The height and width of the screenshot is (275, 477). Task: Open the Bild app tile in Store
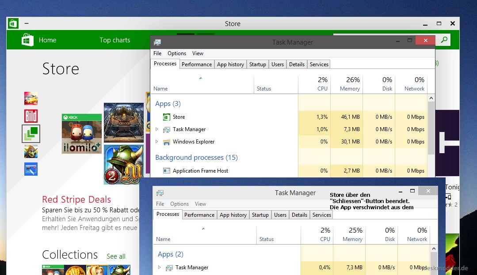tap(31, 116)
